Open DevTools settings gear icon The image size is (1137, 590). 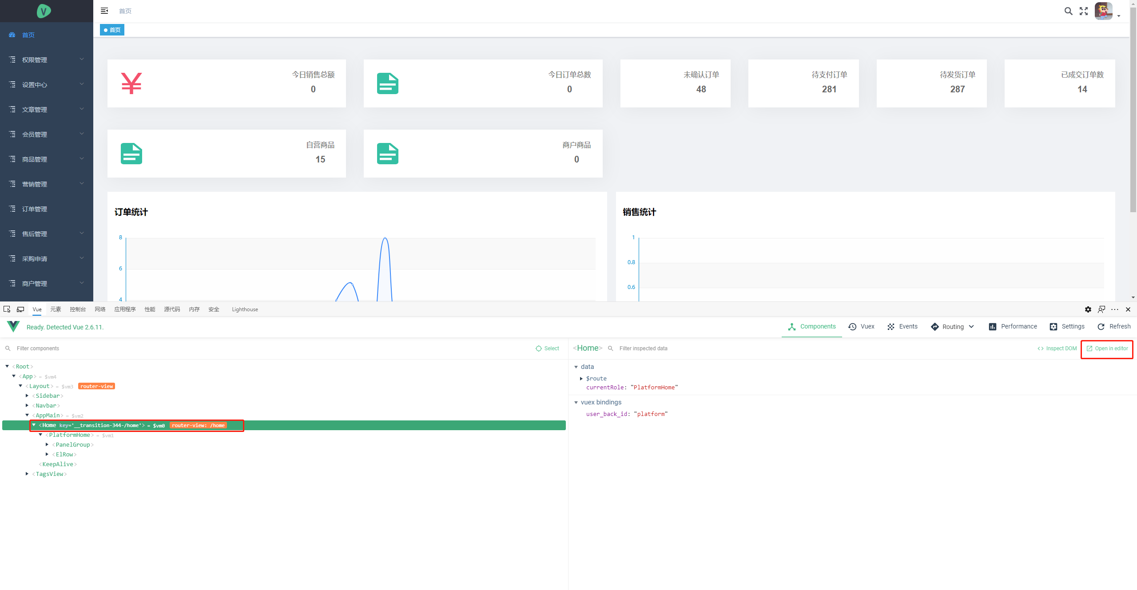point(1088,309)
